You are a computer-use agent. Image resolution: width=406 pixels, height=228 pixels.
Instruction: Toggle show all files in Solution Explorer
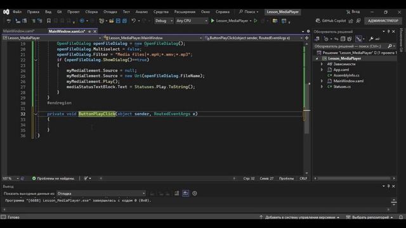click(350, 39)
